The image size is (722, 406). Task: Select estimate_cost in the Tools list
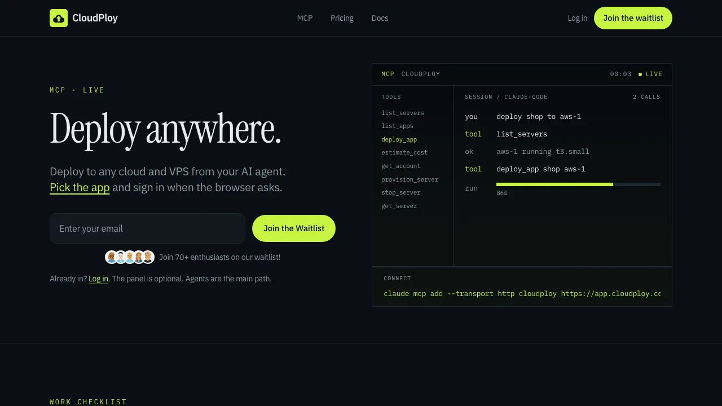click(404, 152)
